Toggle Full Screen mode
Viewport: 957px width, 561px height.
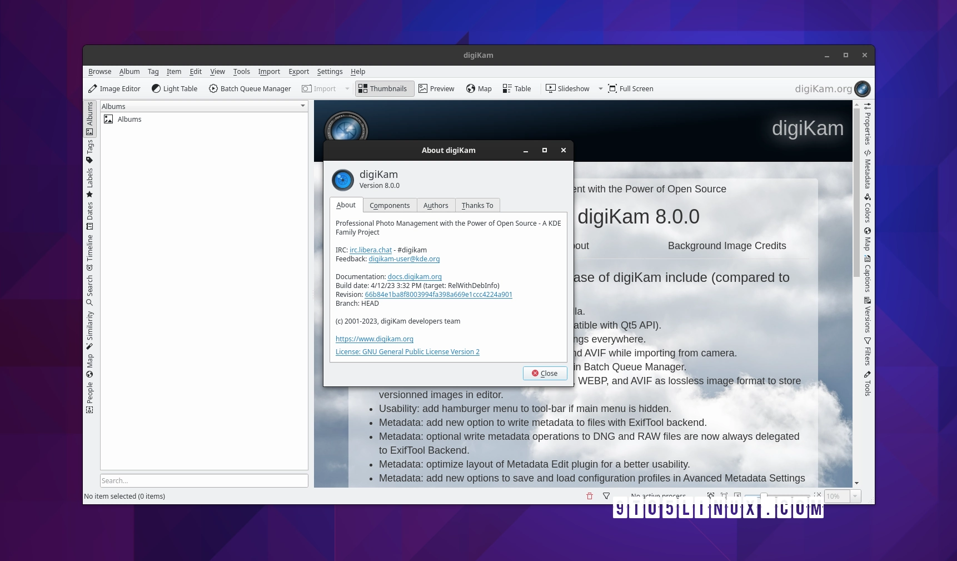click(631, 88)
